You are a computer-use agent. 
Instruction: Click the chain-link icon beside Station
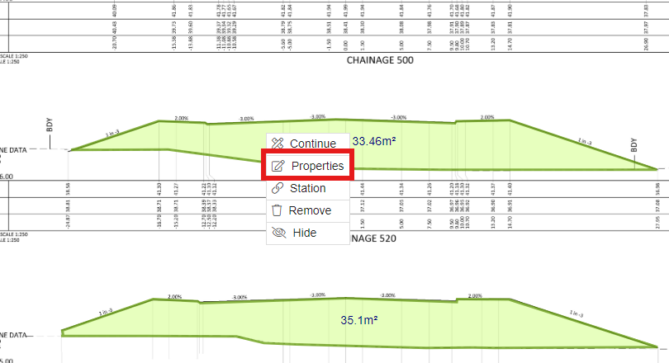click(278, 188)
